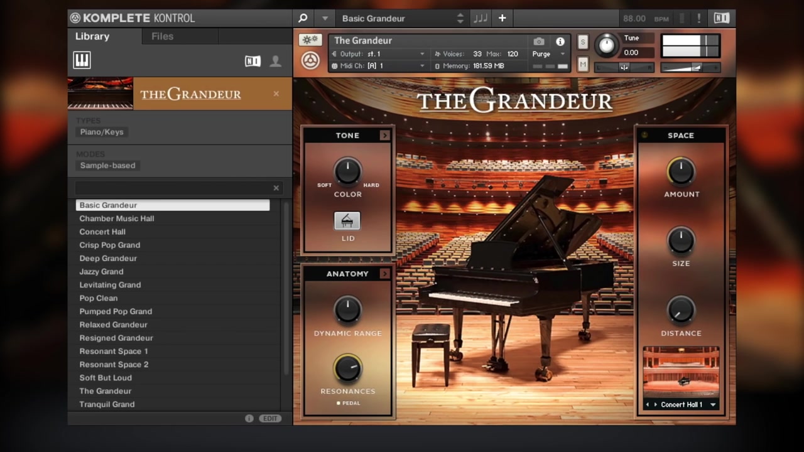Click the output volume slider
Viewport: 804px width, 452px height.
[690, 67]
